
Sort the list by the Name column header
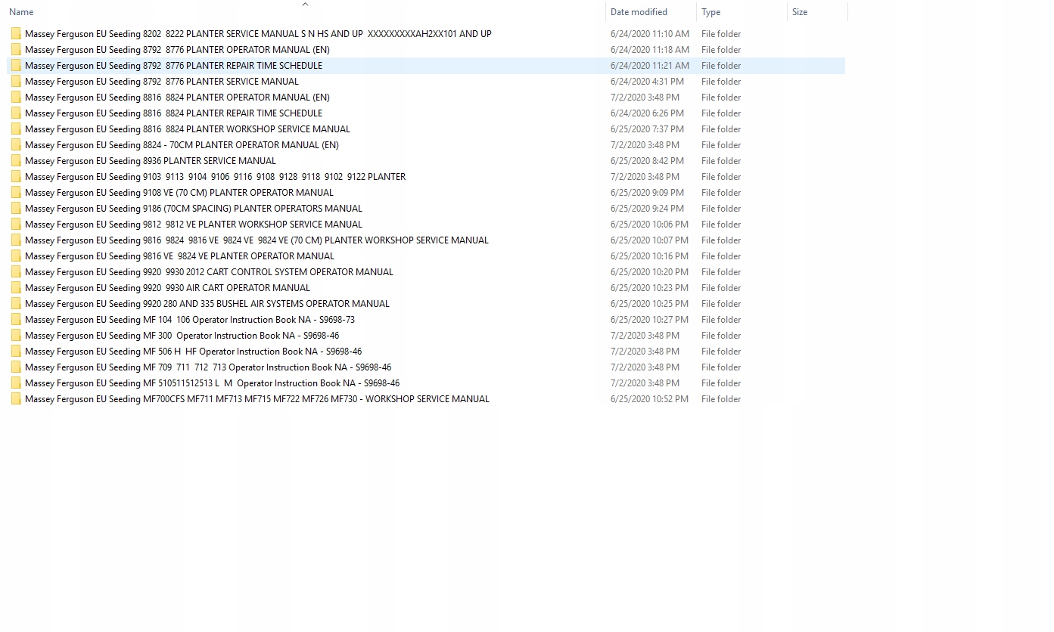coord(21,12)
